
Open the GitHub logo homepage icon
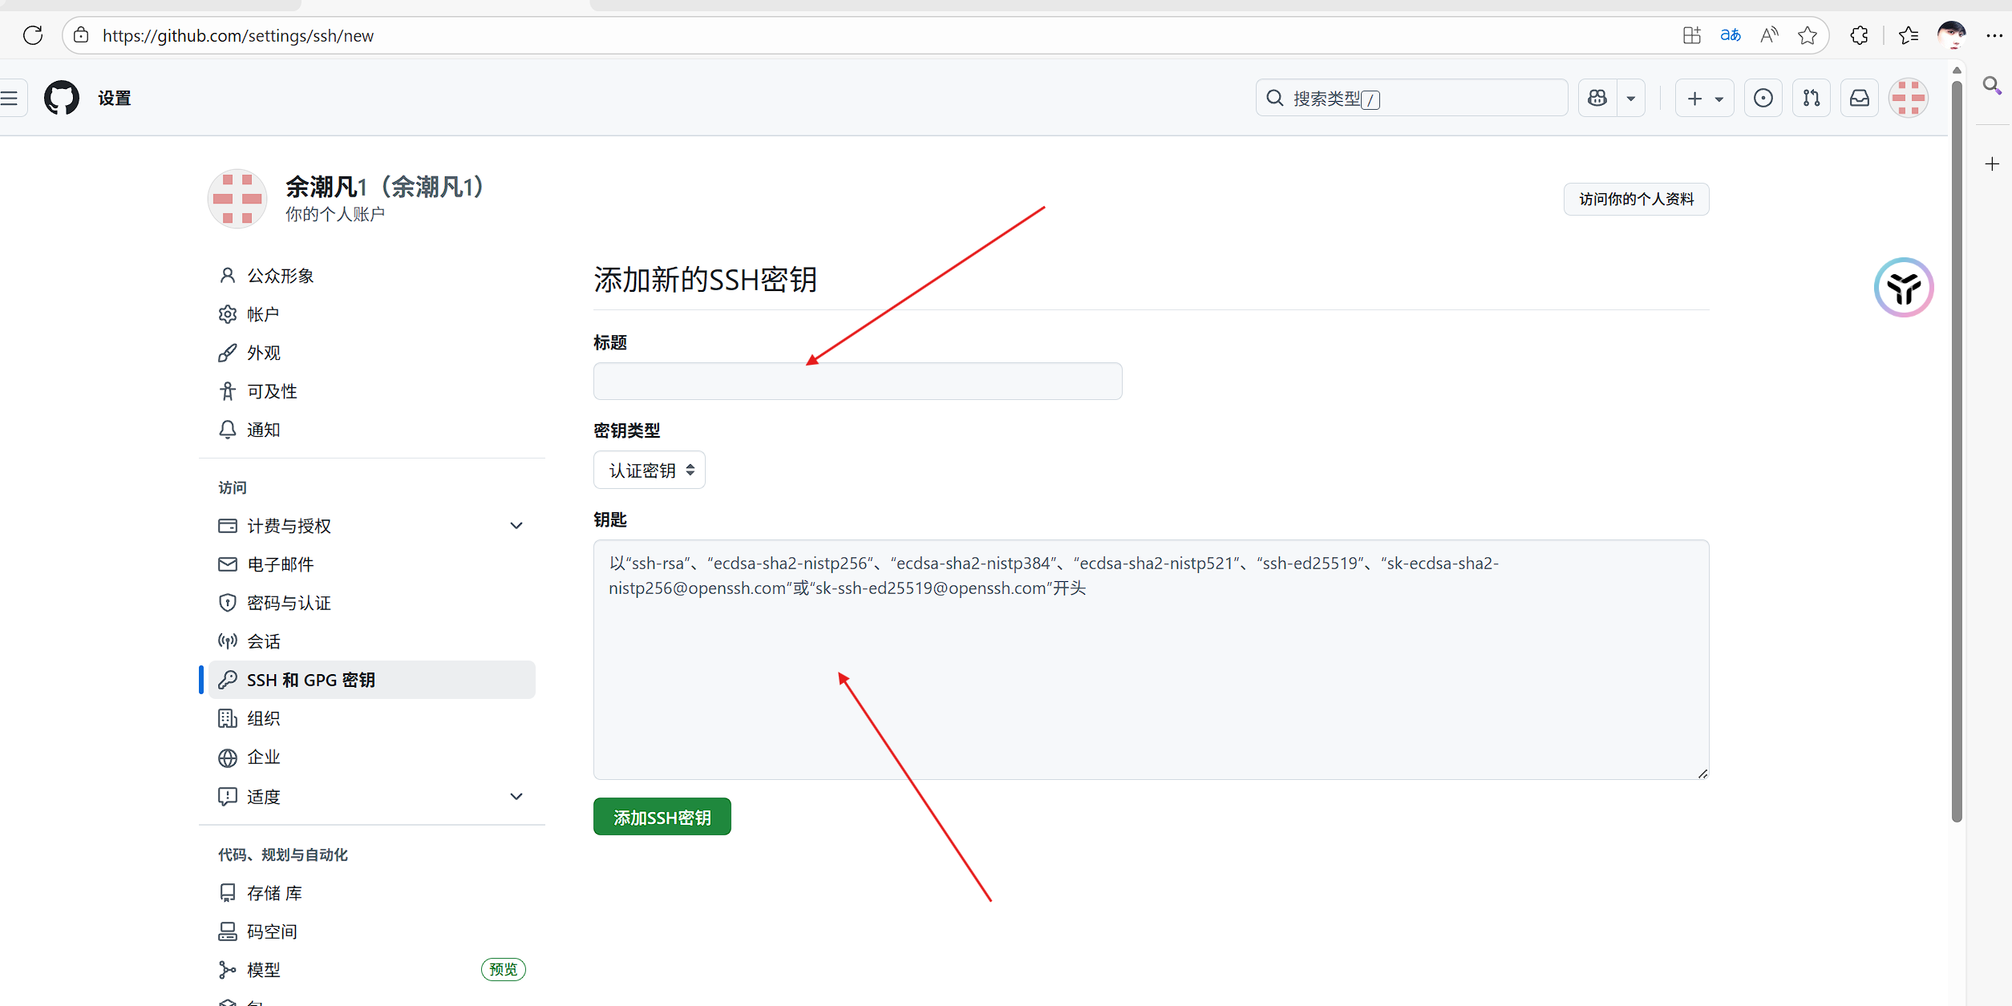[x=61, y=97]
